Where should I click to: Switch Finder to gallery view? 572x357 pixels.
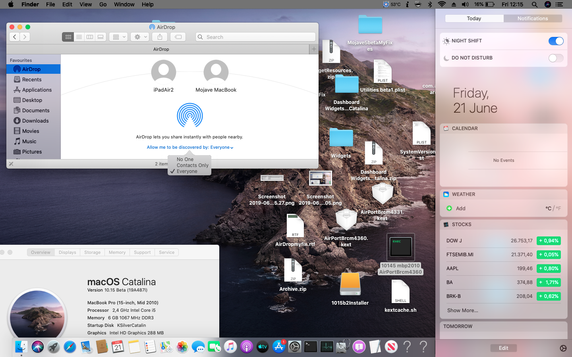tap(100, 37)
